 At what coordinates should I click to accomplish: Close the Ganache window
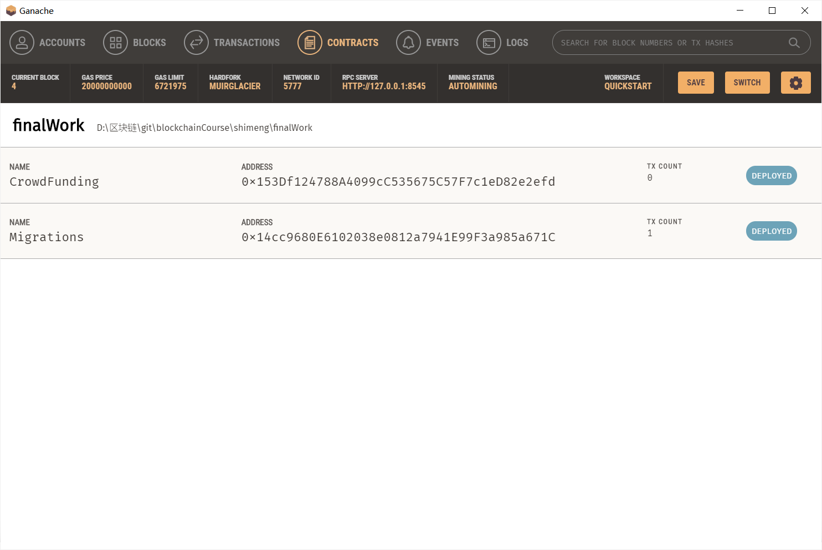[x=804, y=11]
